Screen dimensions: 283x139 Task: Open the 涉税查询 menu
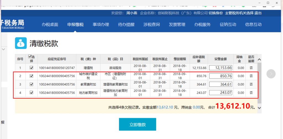click(151, 25)
